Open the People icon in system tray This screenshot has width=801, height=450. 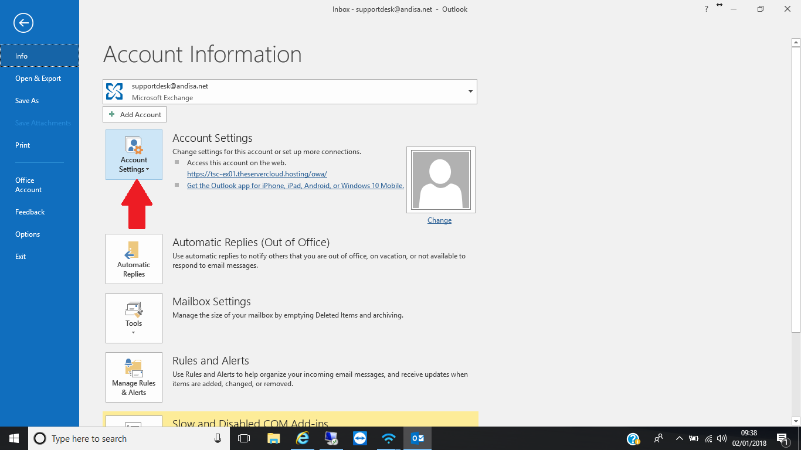[659, 438]
